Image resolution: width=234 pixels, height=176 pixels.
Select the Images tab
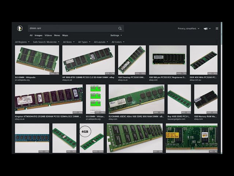tap(38, 35)
